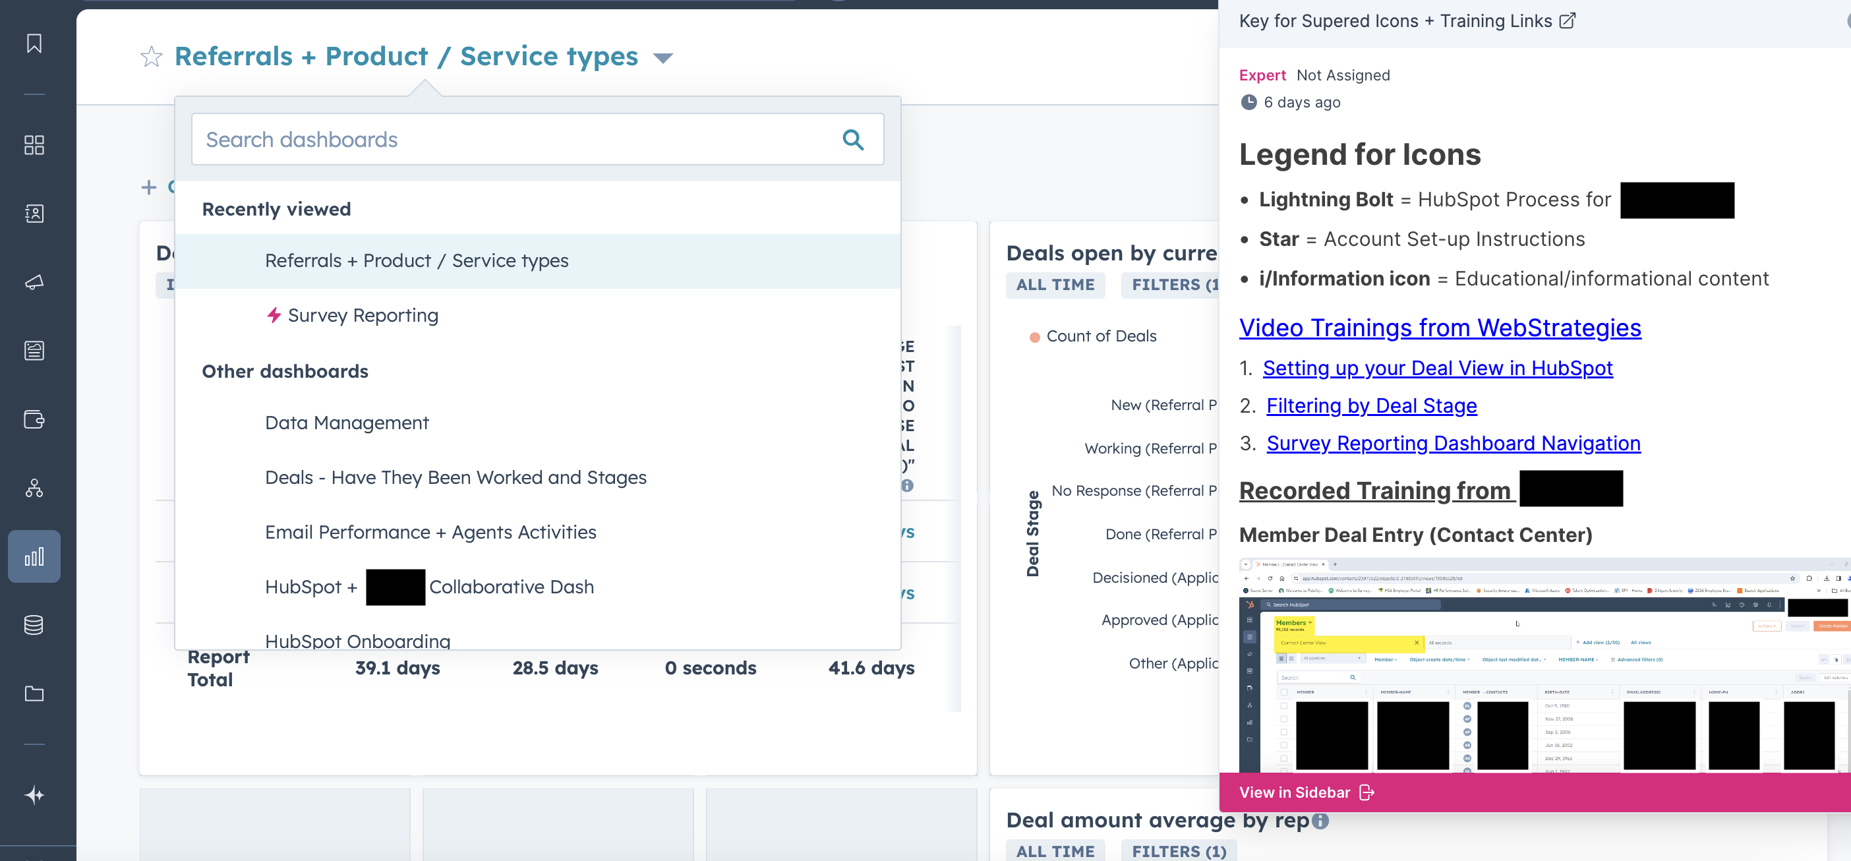Viewport: 1851px width, 861px height.
Task: Open the bookmarks icon in left sidebar
Action: click(34, 43)
